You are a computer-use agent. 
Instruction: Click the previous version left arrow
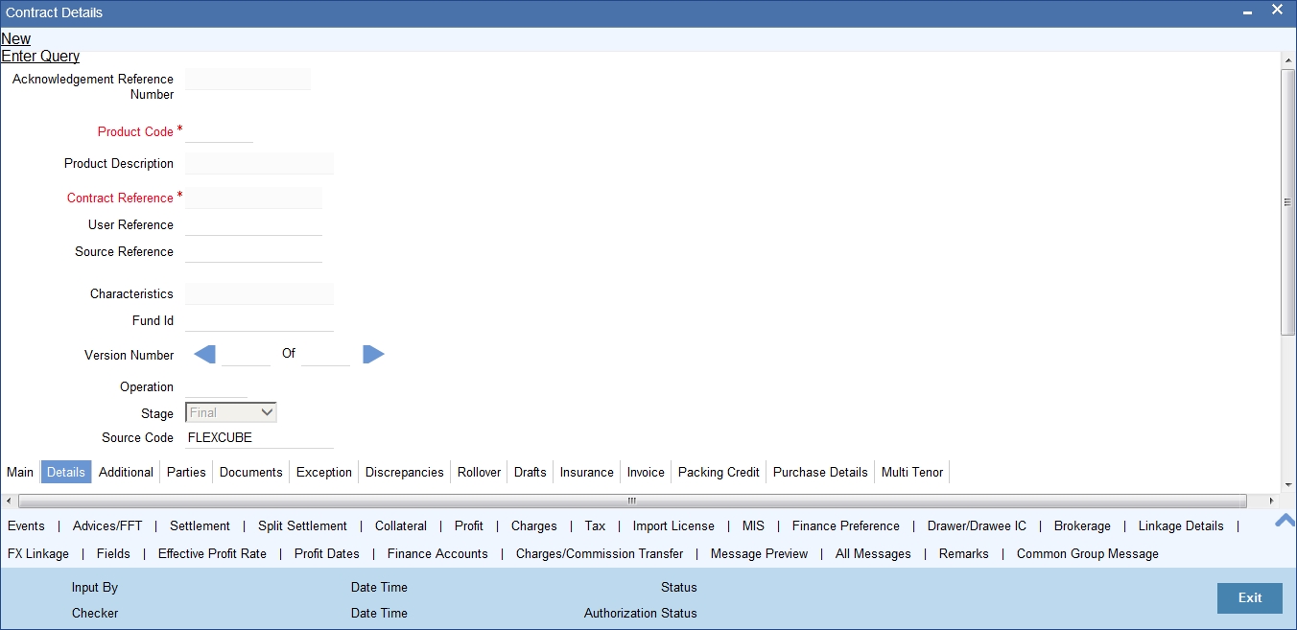(204, 355)
